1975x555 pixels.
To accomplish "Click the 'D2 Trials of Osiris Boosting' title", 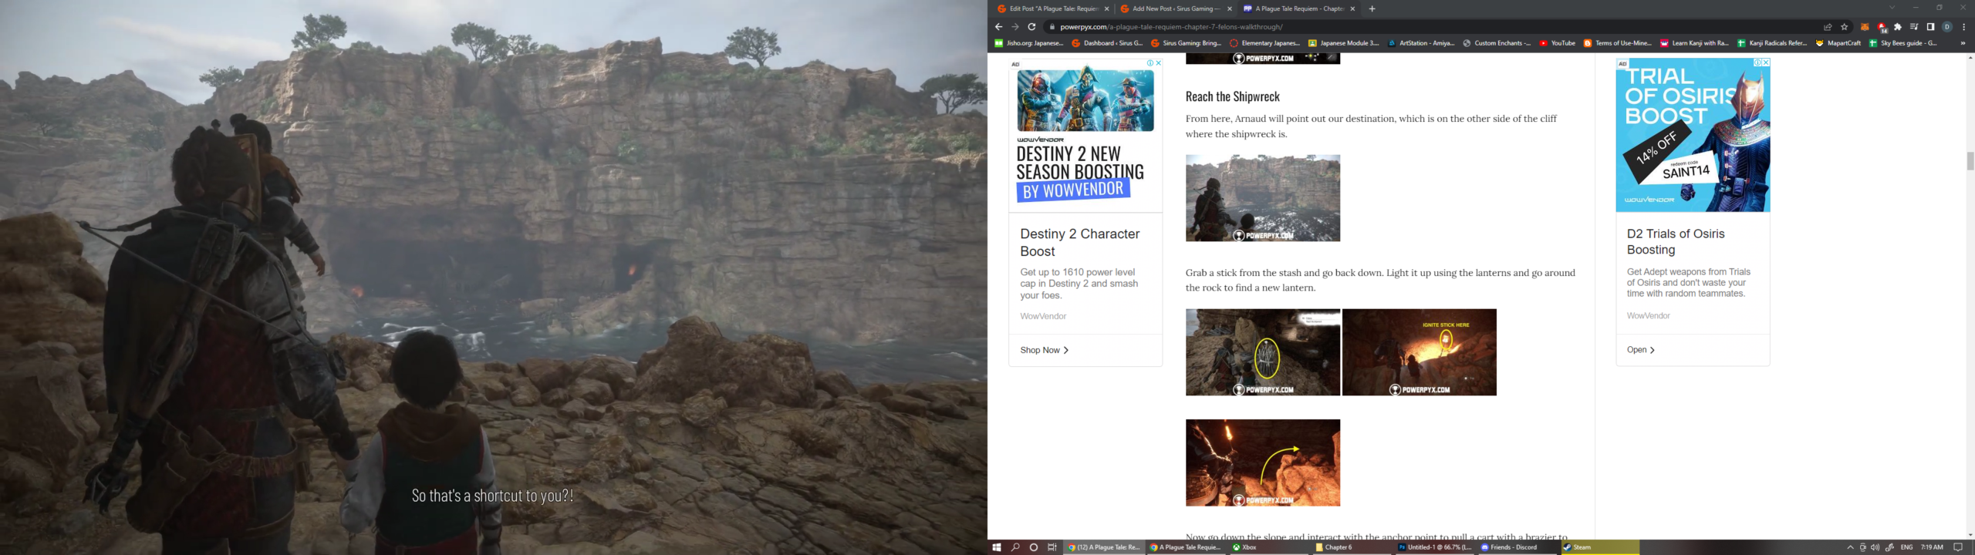I will (x=1675, y=241).
